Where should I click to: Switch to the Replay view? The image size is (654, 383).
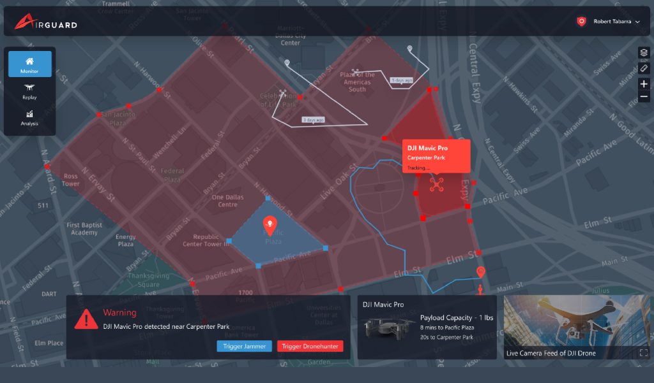click(29, 92)
